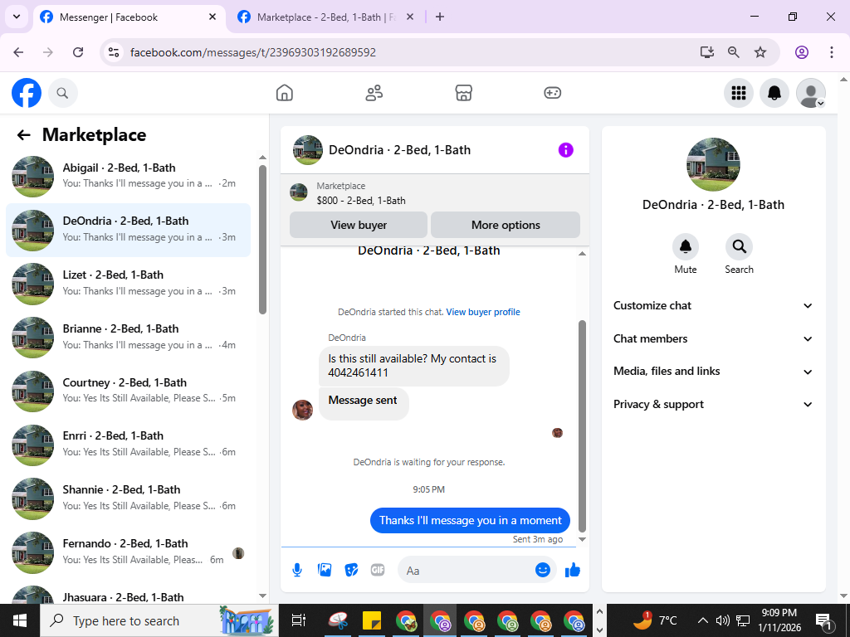Choose a sticker icon
Viewport: 850px width, 637px height.
click(351, 570)
